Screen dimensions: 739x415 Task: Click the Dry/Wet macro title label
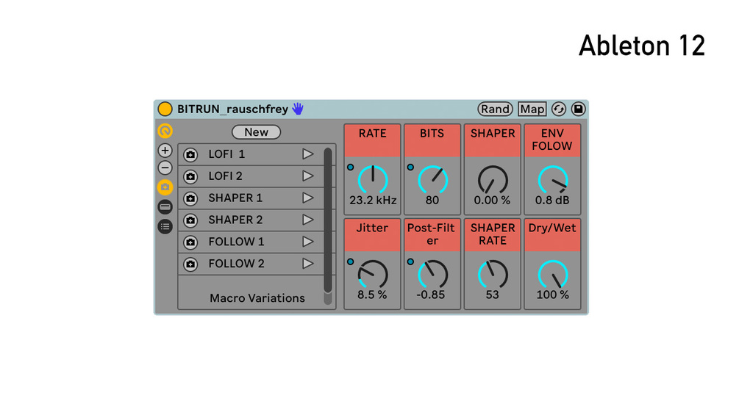pos(552,228)
